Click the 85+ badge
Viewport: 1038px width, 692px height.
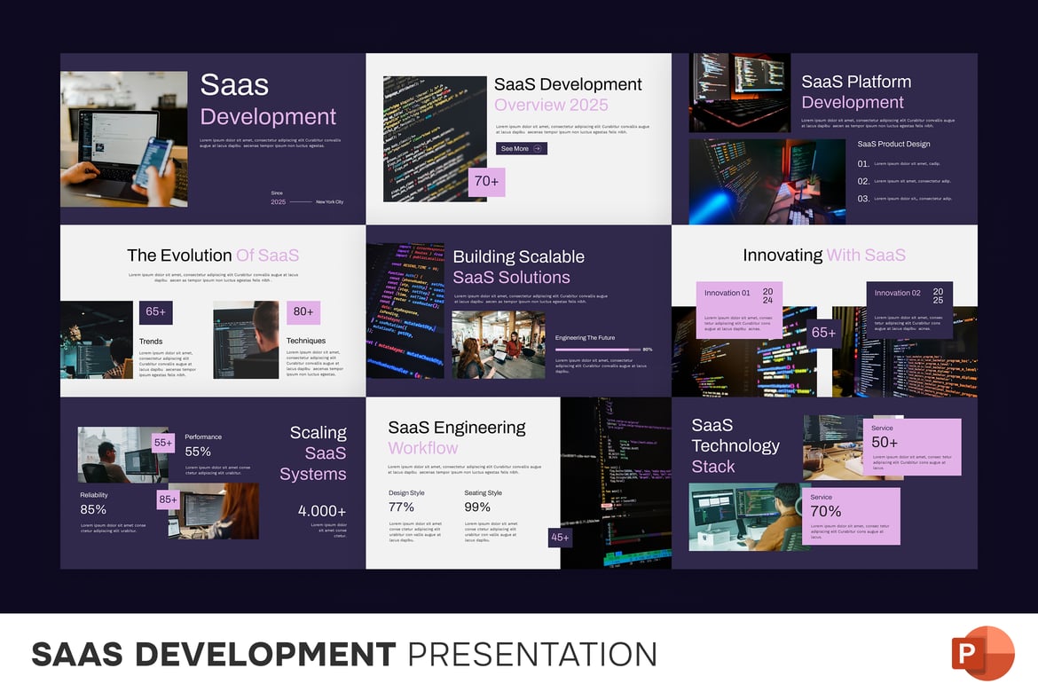(x=169, y=499)
